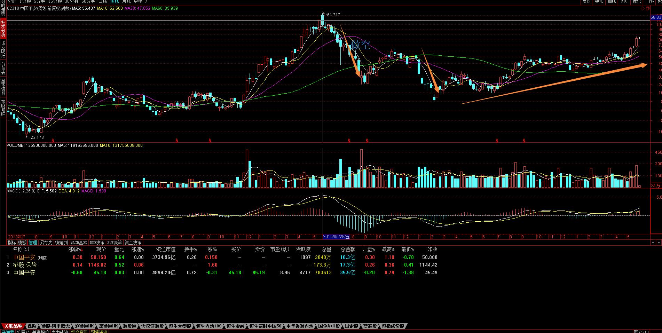Image resolution: width=662 pixels, height=333 pixels.
Task: Click the 叠加 overlay button
Action: tap(599, 2)
